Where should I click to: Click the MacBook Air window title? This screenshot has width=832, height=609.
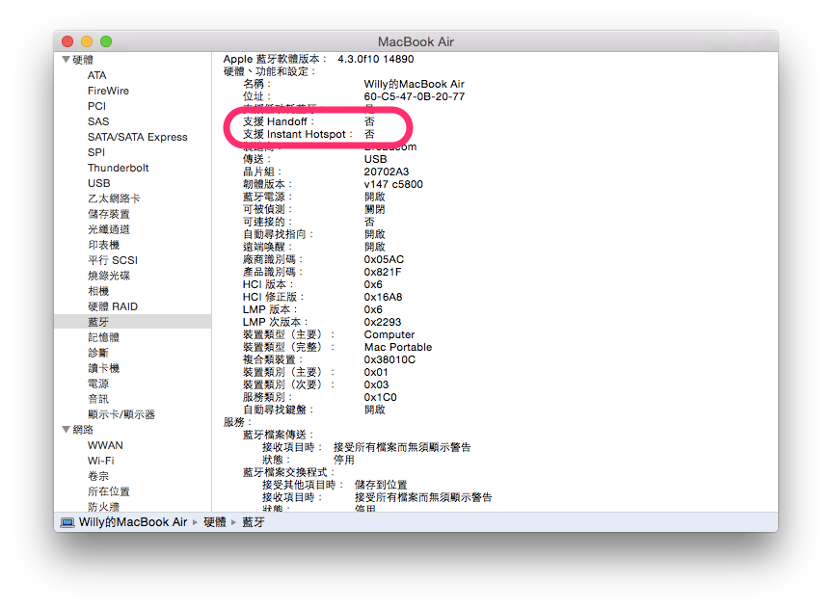(416, 41)
